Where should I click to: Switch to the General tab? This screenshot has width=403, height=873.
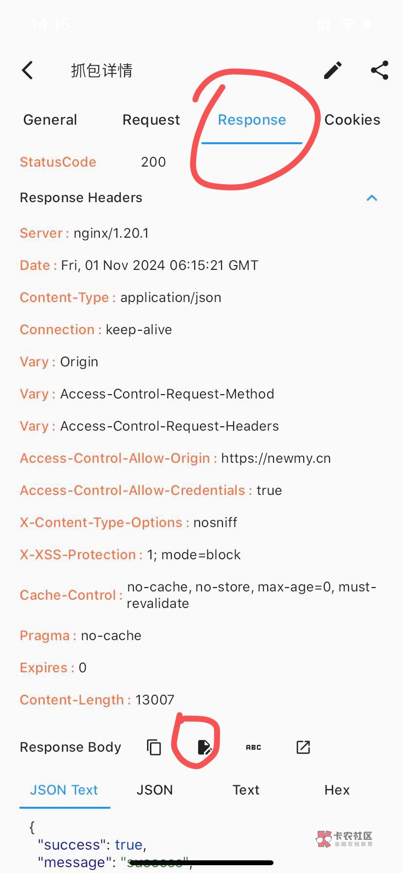(x=50, y=120)
